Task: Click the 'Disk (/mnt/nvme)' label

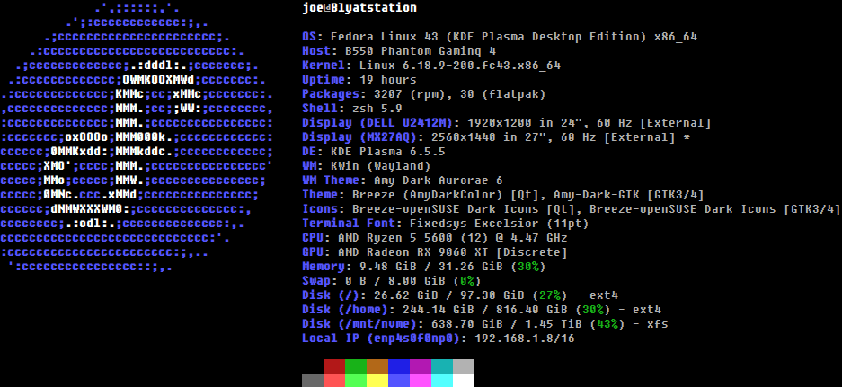Action: coord(359,323)
